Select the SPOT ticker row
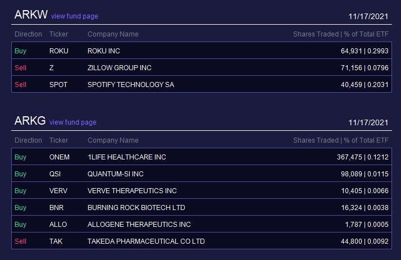Viewport: 401px width, 260px height. tap(202, 84)
